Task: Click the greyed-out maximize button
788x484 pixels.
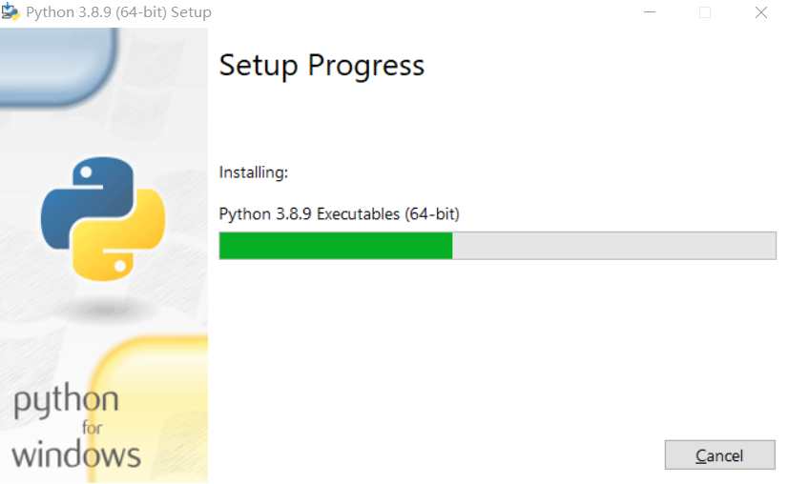Action: click(705, 13)
